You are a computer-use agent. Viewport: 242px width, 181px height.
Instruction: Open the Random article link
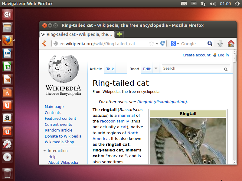pos(58,130)
